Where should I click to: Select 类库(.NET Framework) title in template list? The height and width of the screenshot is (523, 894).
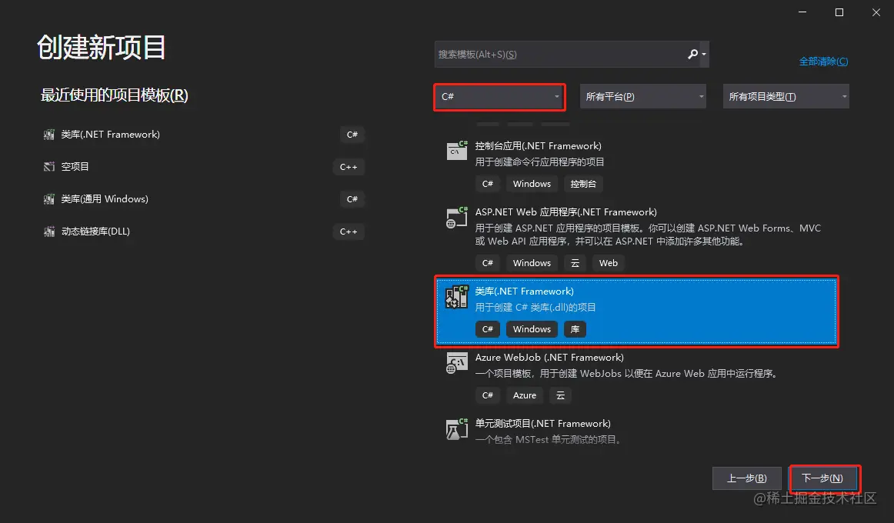point(525,291)
